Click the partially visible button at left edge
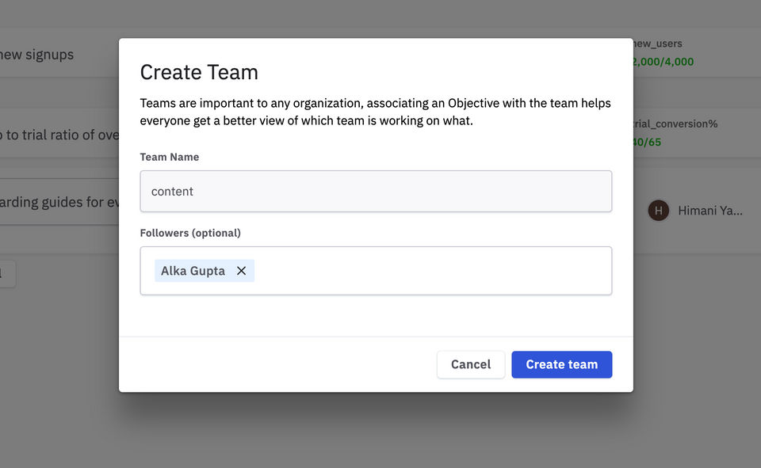This screenshot has width=761, height=468. [6, 274]
